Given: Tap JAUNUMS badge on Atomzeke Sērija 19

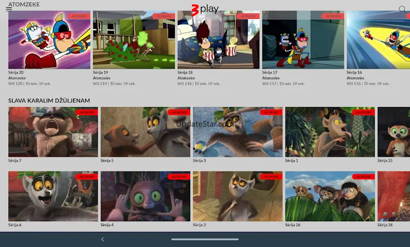Looking at the screenshot, I should click(163, 16).
